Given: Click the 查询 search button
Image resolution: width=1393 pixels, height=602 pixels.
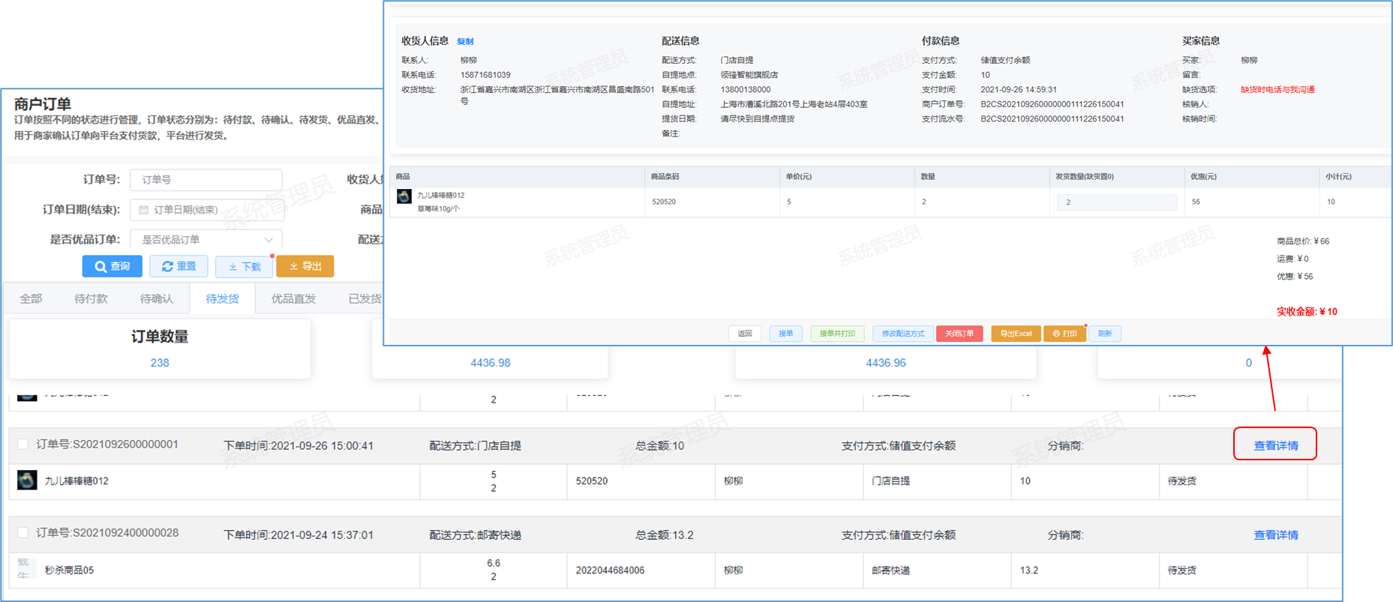Looking at the screenshot, I should coord(112,266).
